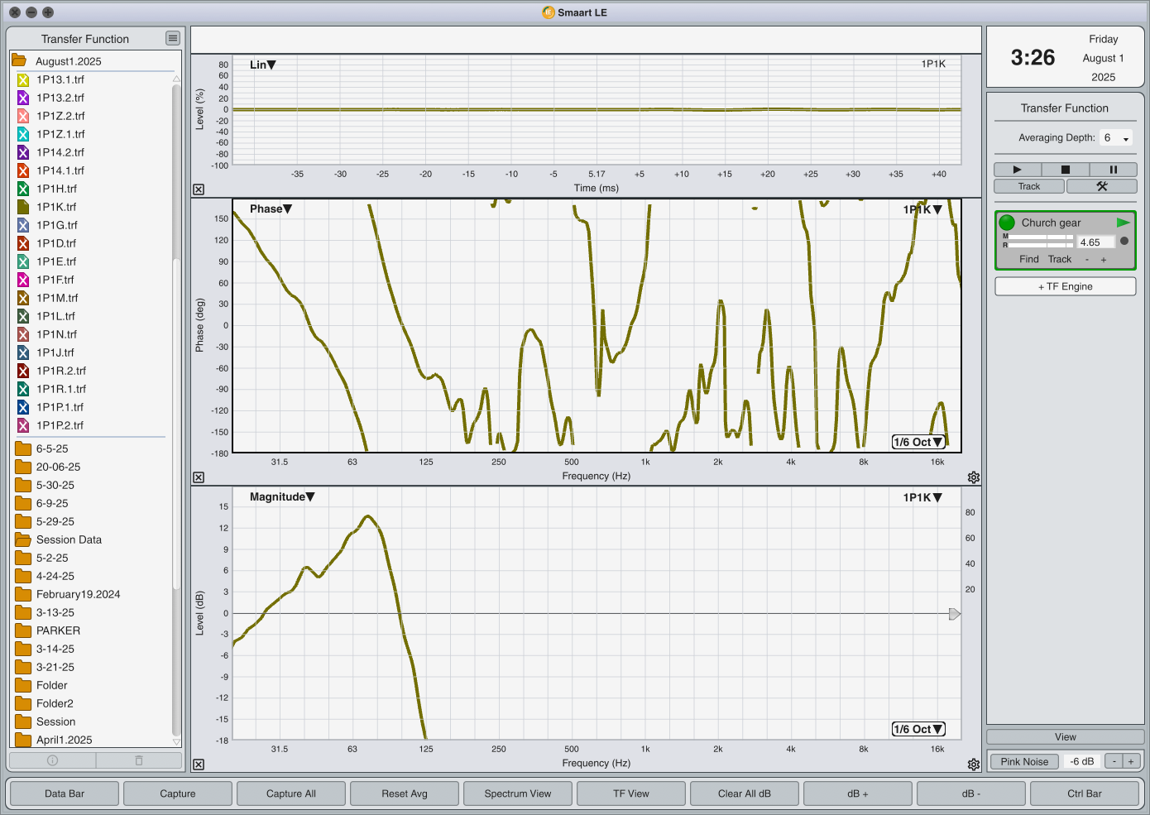Open the 1P1K trace dropdown in Phase plot

[922, 209]
